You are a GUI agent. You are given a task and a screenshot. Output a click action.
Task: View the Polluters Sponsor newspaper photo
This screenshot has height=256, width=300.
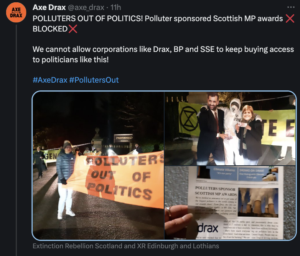tap(230, 203)
